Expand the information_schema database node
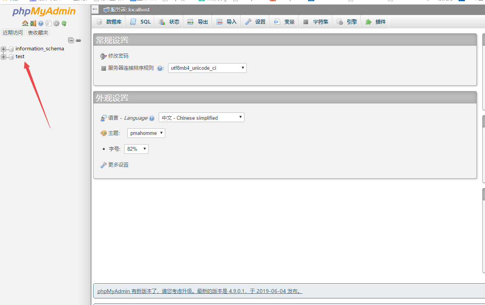Image resolution: width=485 pixels, height=305 pixels. (x=3, y=49)
